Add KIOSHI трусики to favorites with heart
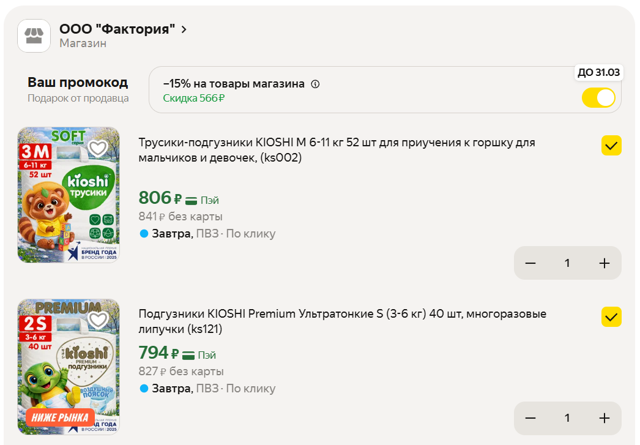Screen dimensions: 640x445 [98, 148]
